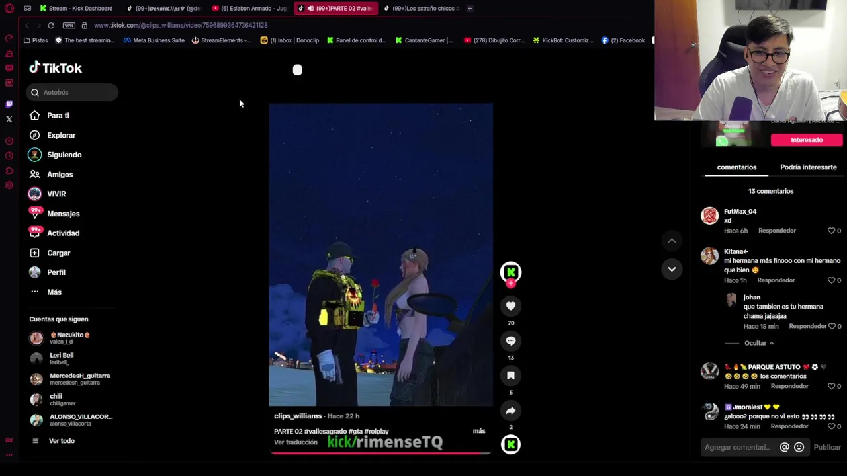Expand caption with más link
The height and width of the screenshot is (476, 847).
point(479,431)
